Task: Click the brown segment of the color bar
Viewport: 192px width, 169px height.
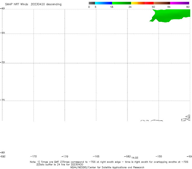Action: tap(162, 3)
